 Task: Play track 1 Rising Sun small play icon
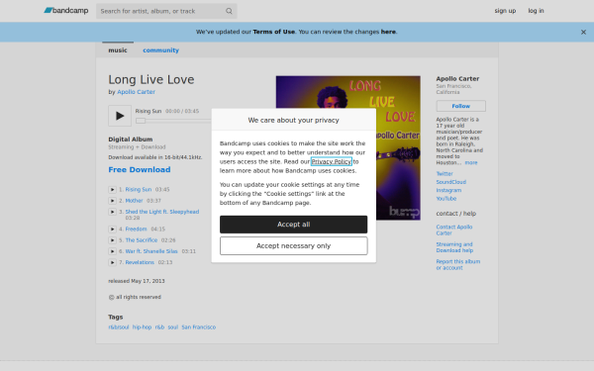click(112, 190)
